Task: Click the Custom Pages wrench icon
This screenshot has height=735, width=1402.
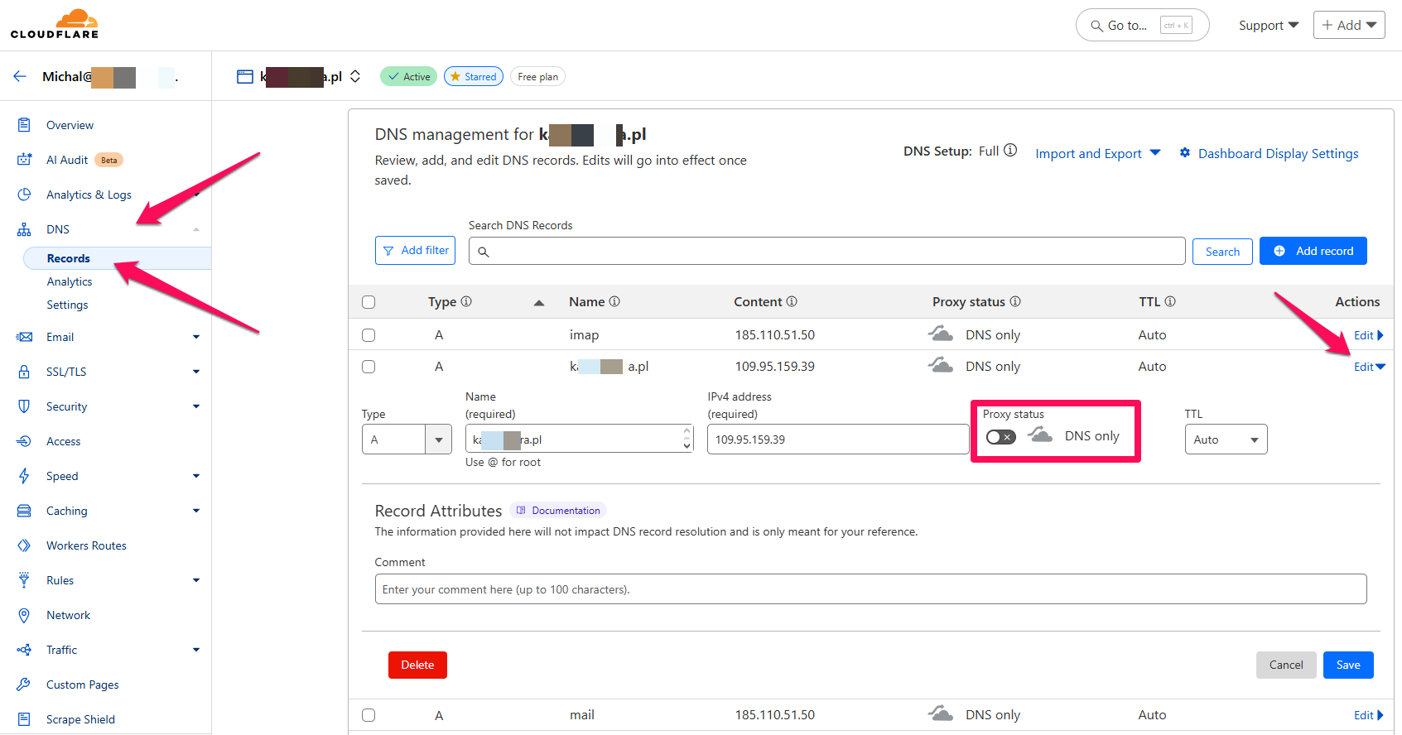Action: (x=24, y=685)
